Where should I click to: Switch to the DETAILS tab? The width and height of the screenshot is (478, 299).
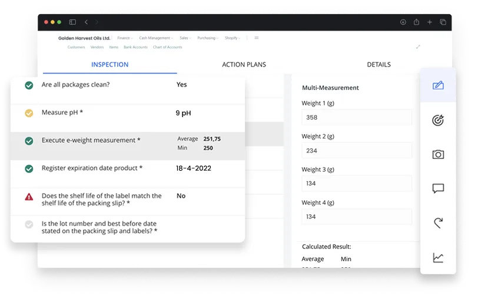click(379, 65)
